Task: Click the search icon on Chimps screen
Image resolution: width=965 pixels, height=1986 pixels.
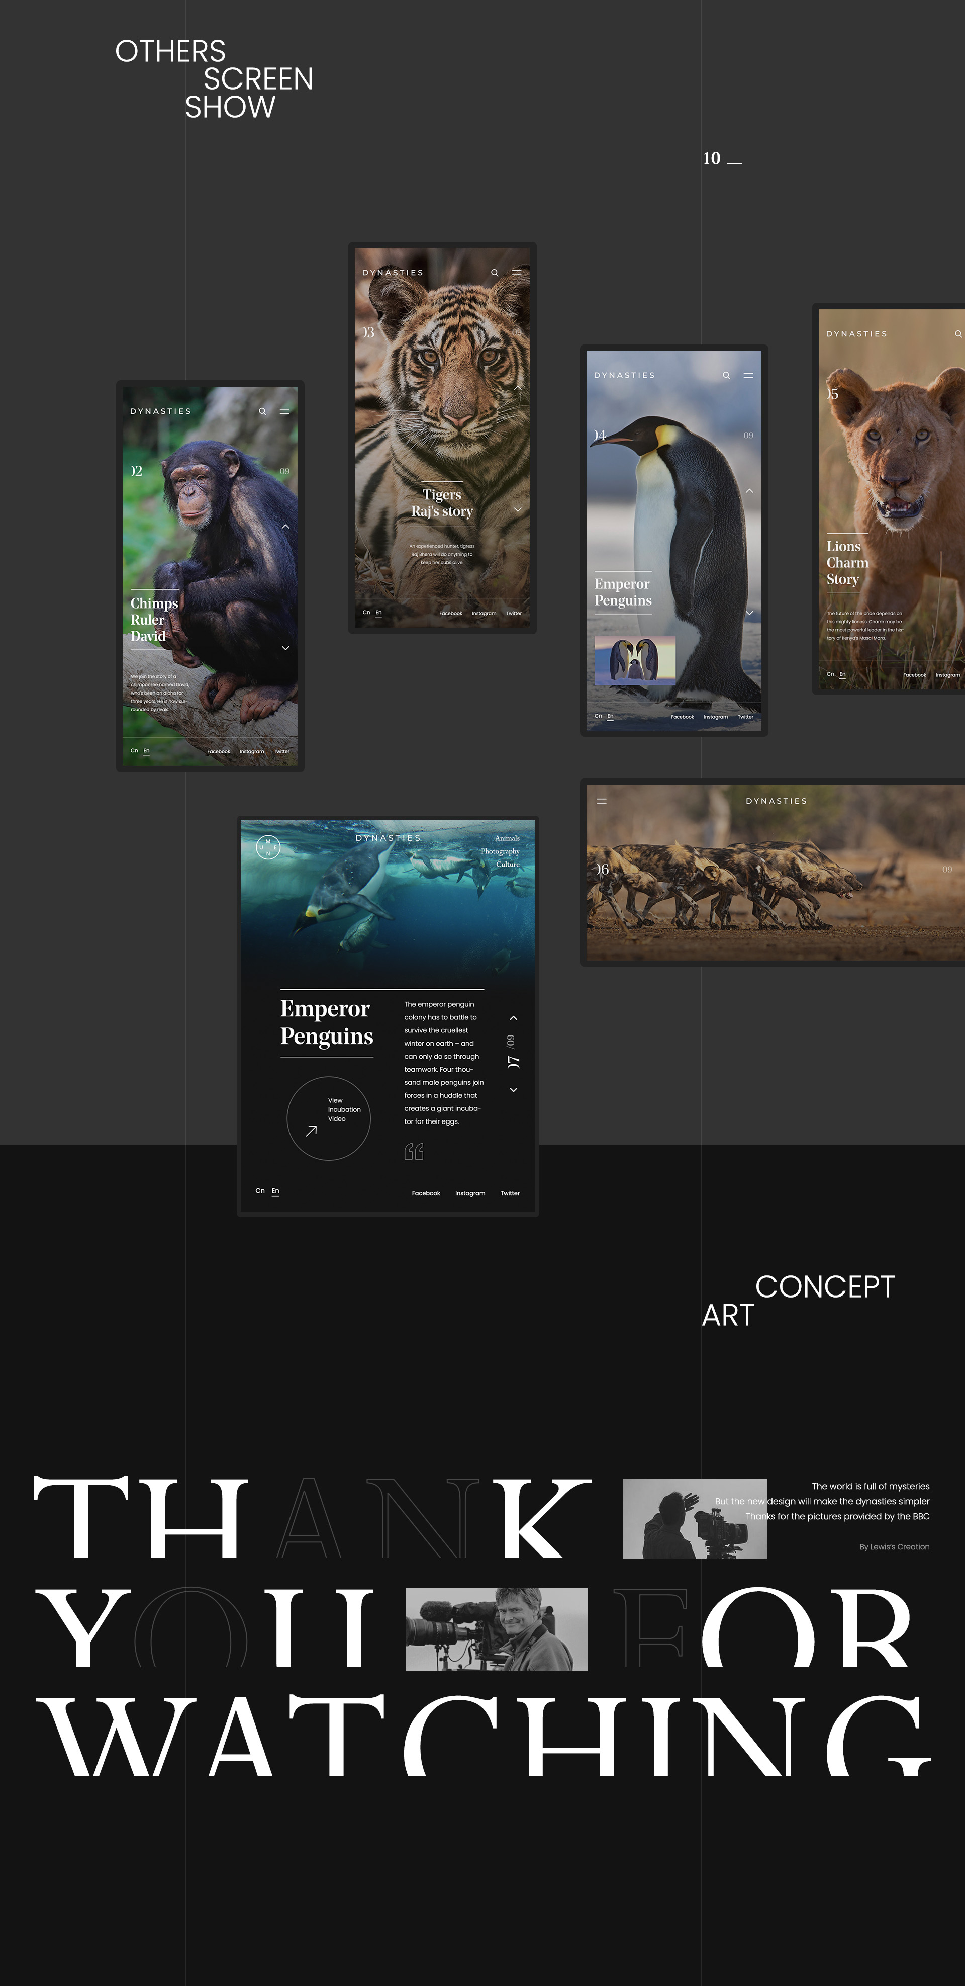Action: 263,412
